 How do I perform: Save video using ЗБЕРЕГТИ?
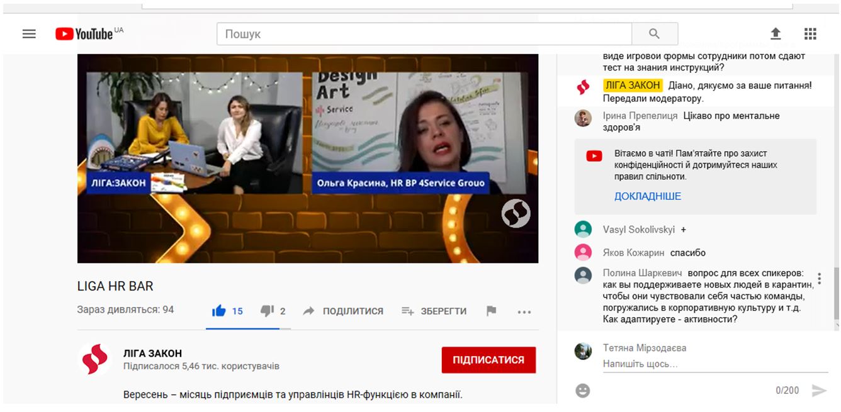(x=434, y=311)
